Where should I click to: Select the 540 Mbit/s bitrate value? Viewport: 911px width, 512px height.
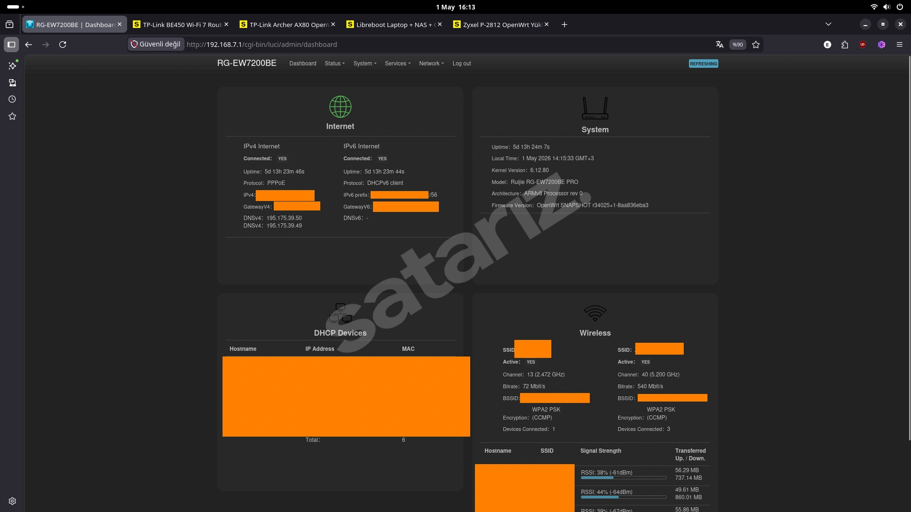tap(650, 386)
